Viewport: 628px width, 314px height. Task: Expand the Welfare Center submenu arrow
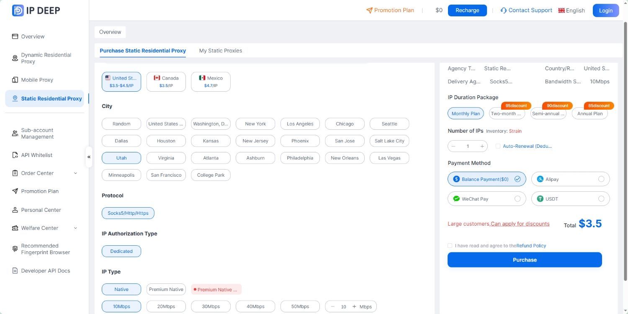[75, 228]
